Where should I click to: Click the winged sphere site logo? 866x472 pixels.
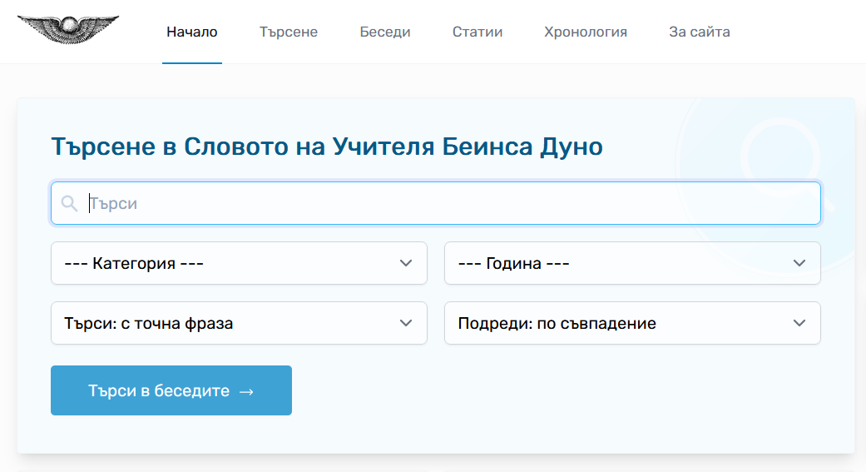pos(68,29)
